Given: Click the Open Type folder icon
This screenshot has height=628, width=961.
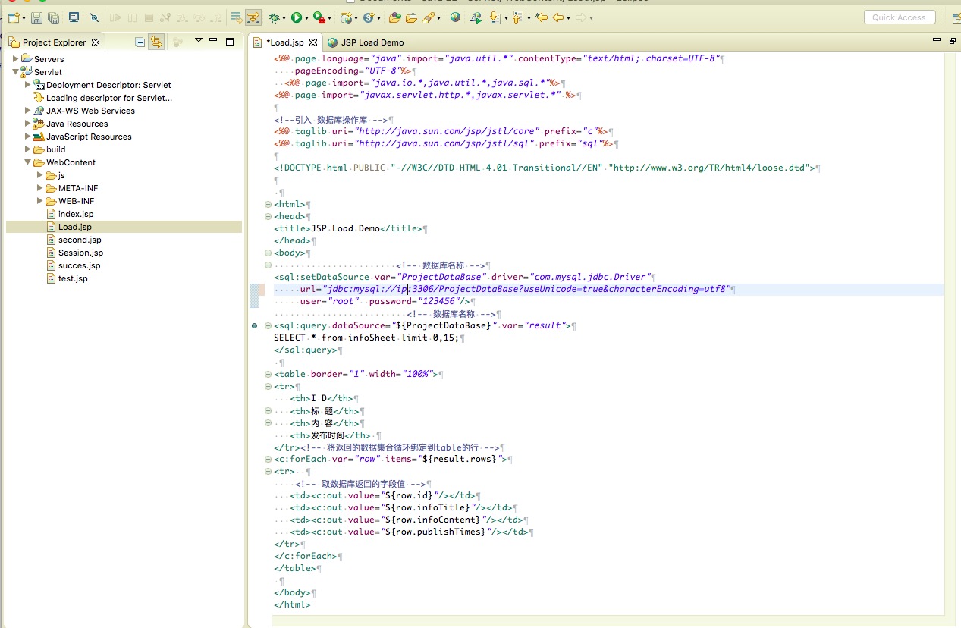Looking at the screenshot, I should (394, 17).
